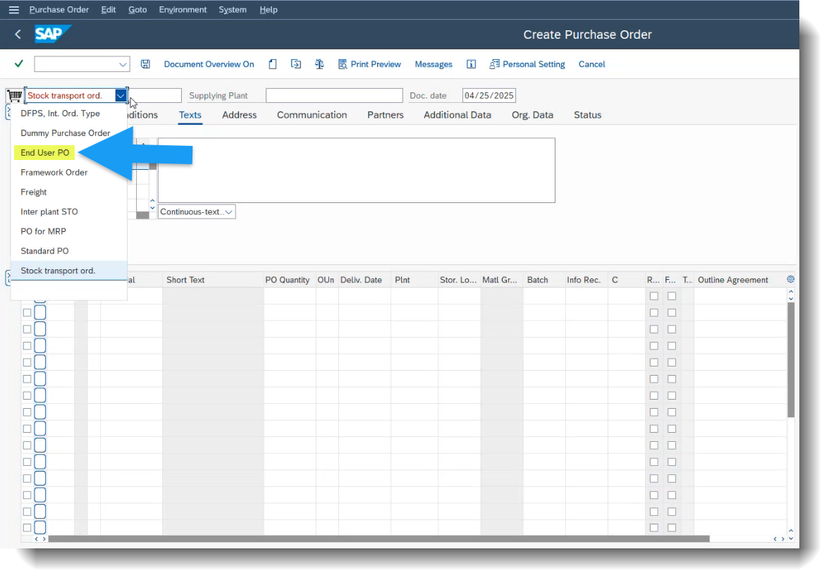Viewport: 836px width, 585px height.
Task: Click the order type dropdown arrow
Action: pyautogui.click(x=121, y=95)
